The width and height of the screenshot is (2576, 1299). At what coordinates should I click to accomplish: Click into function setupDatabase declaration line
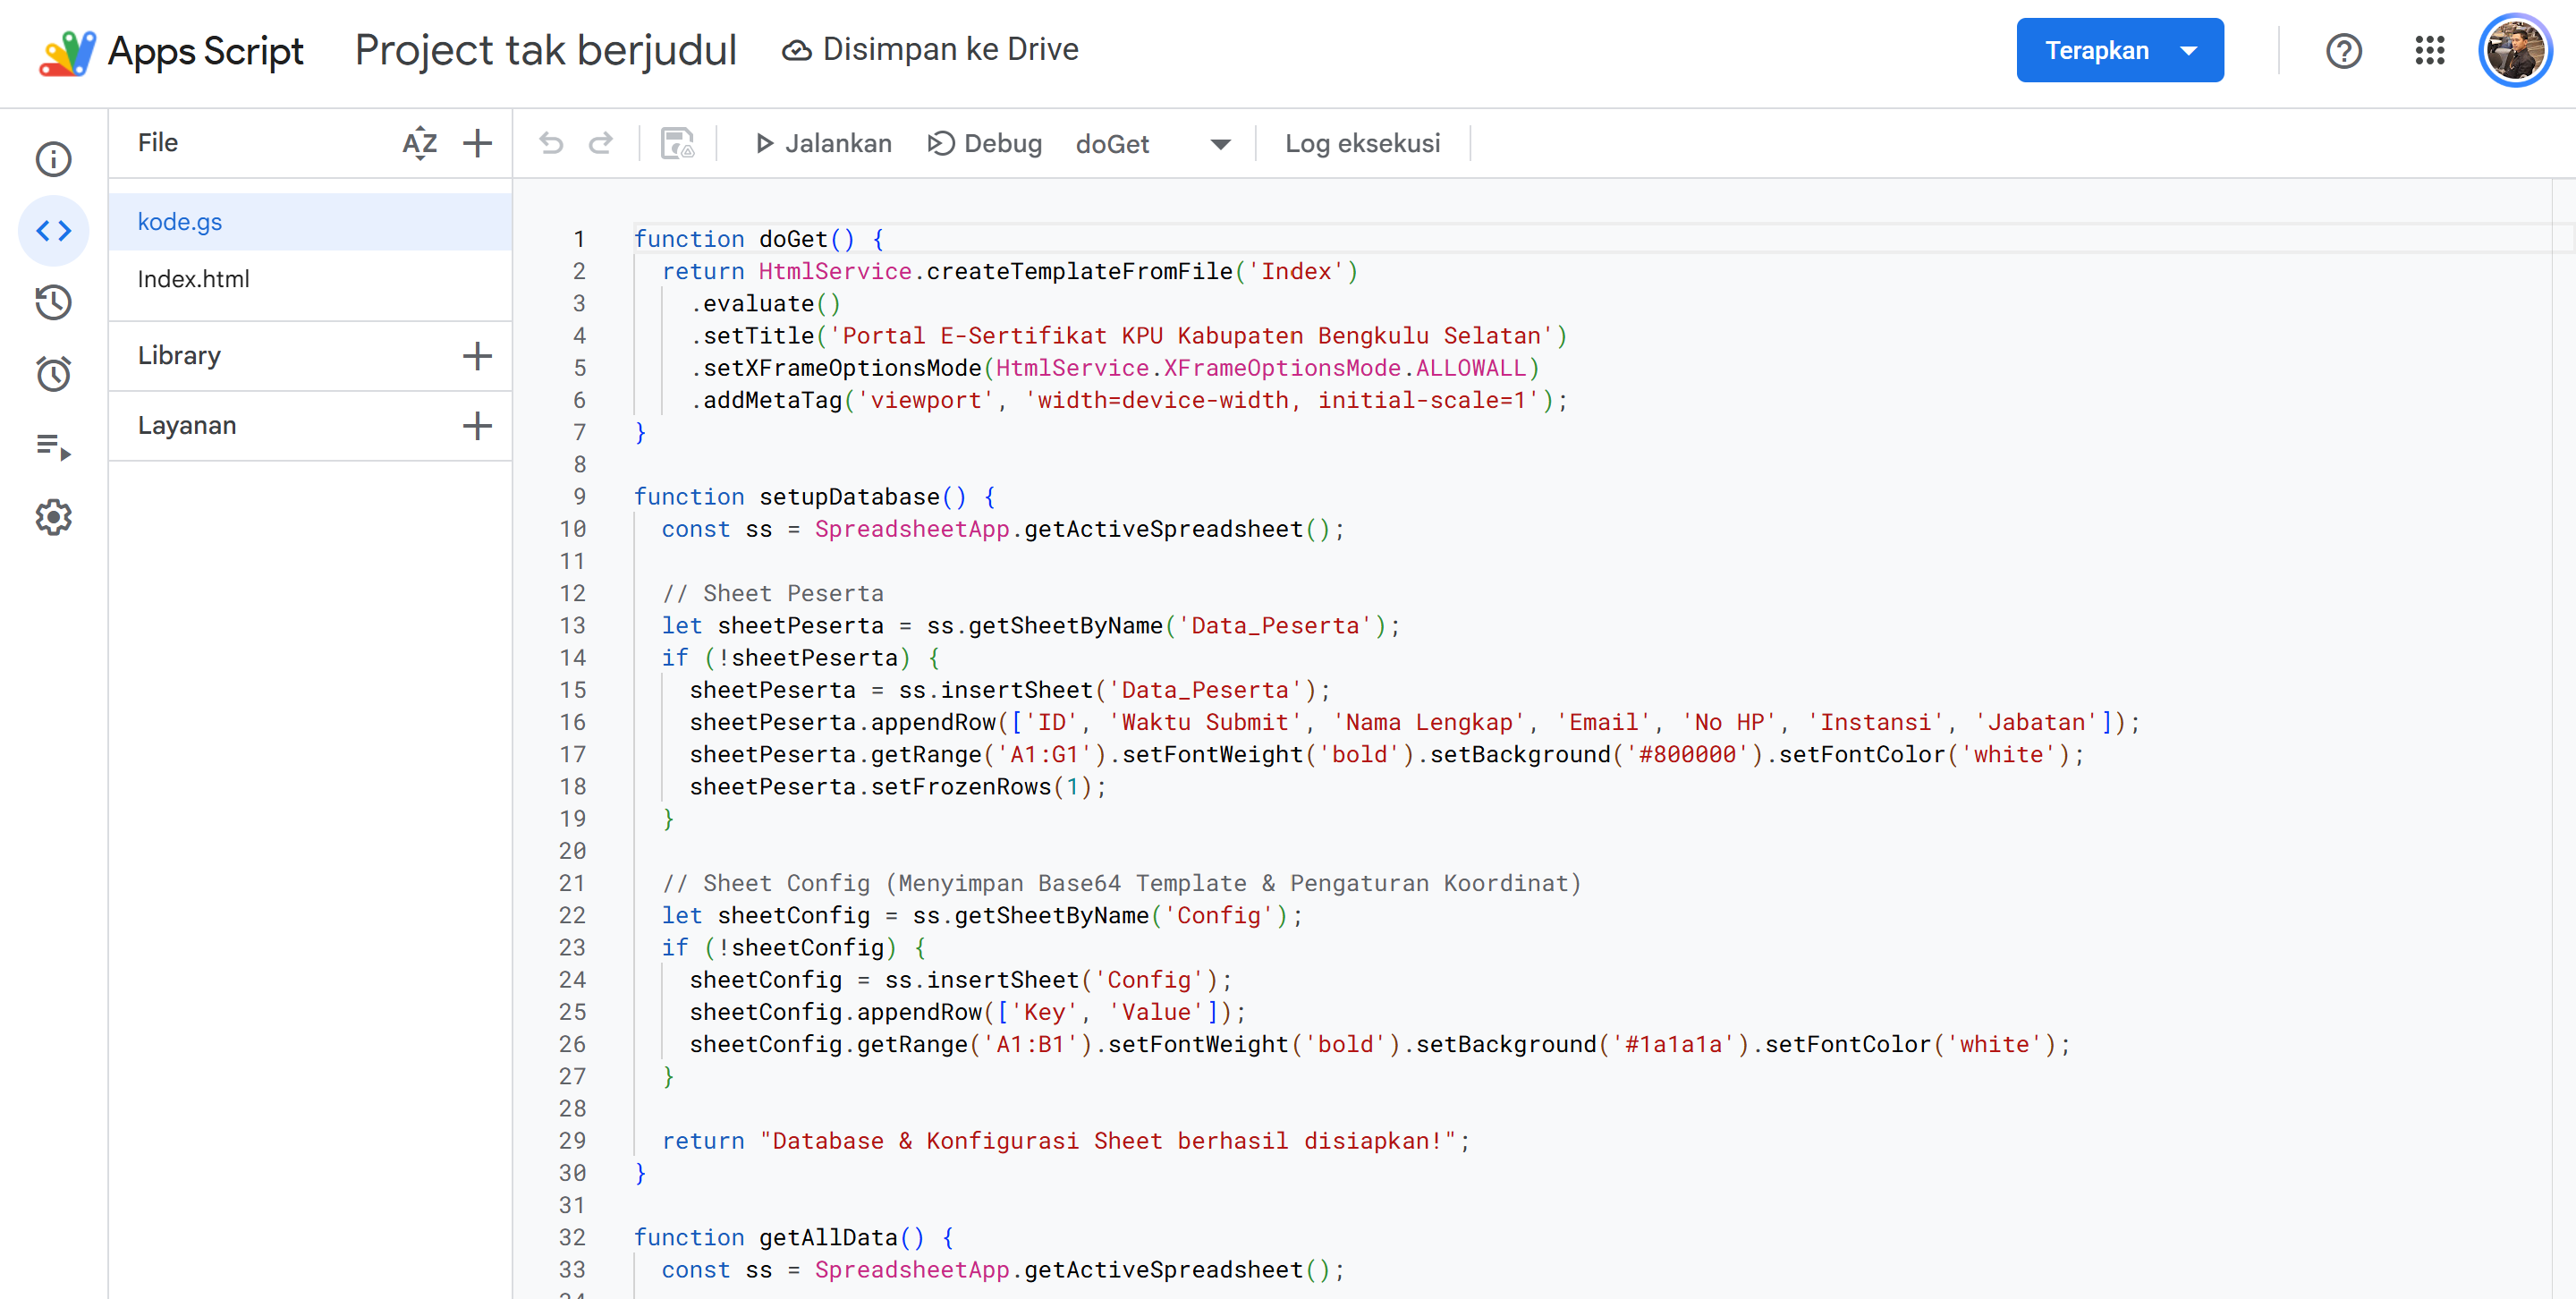815,497
